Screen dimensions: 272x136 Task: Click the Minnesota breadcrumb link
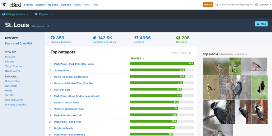(38, 26)
